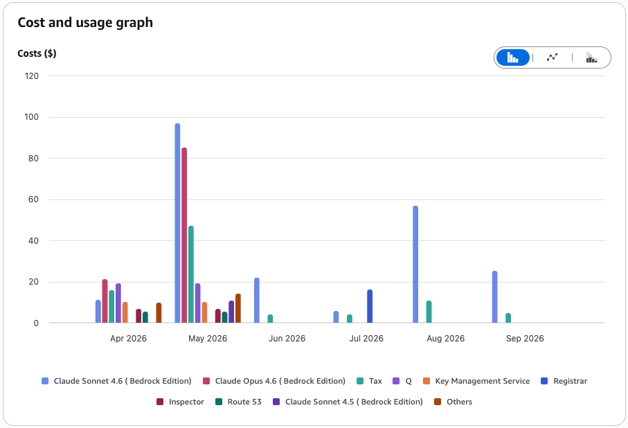628x428 pixels.
Task: Select Claude Sonnet 4.5 legend entry
Action: (x=348, y=402)
